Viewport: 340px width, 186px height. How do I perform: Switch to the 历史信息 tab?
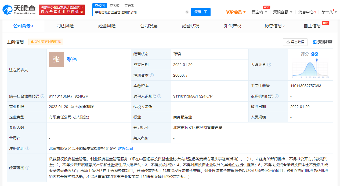pos(274,26)
